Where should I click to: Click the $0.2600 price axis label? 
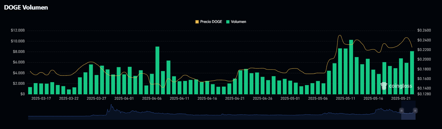point(424,31)
